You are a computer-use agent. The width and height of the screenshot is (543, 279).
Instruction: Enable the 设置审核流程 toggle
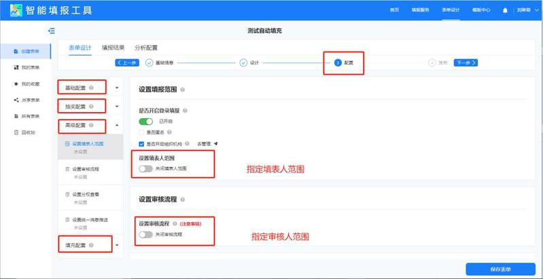[145, 234]
